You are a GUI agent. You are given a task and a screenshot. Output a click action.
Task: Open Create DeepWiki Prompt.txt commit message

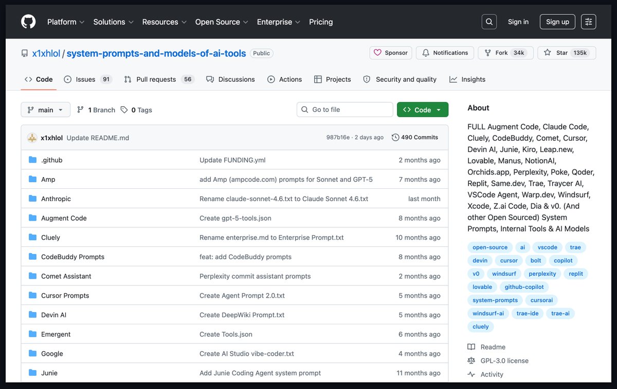tap(242, 315)
